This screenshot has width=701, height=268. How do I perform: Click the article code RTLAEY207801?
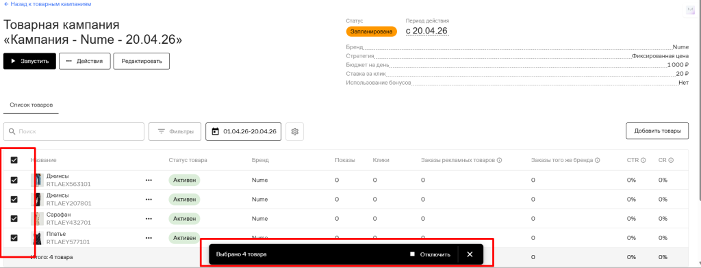[68, 203]
